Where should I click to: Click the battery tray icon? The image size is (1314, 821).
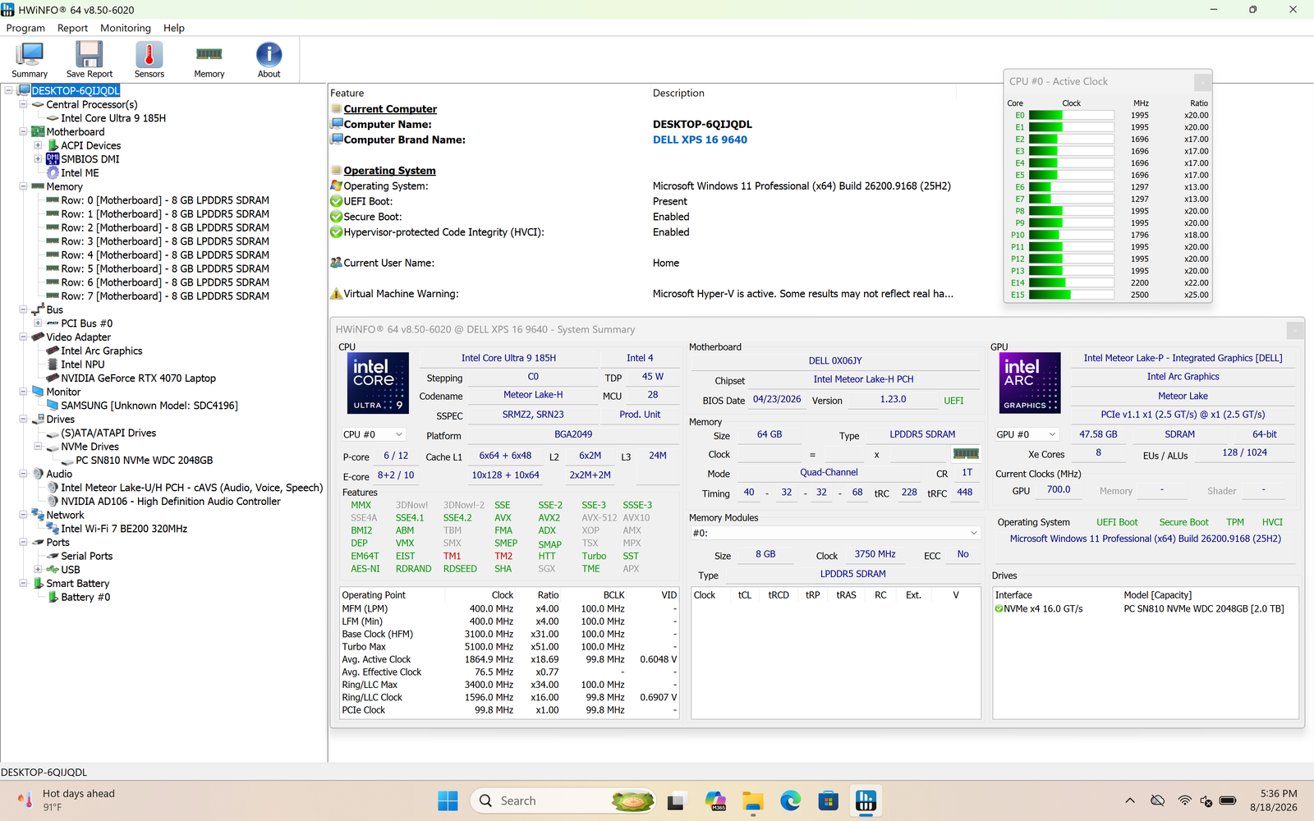(x=1228, y=800)
